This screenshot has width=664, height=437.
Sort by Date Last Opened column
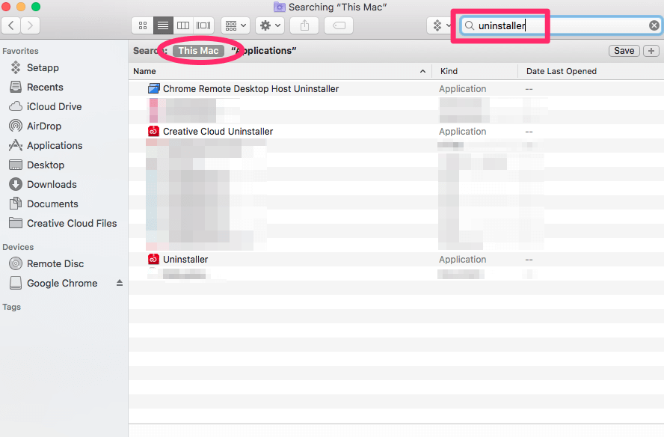click(x=591, y=71)
